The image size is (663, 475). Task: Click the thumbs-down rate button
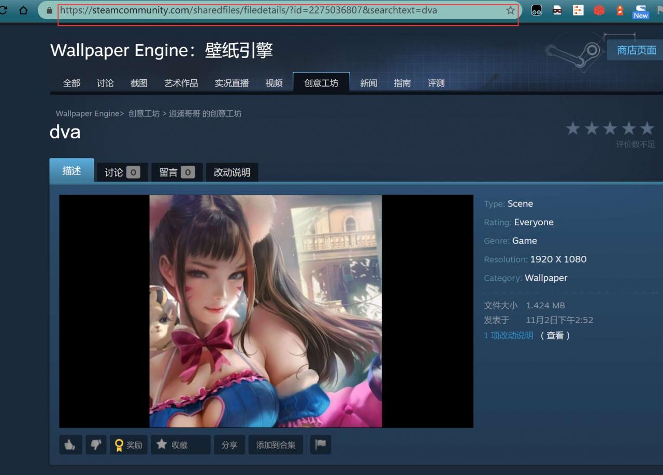[96, 444]
